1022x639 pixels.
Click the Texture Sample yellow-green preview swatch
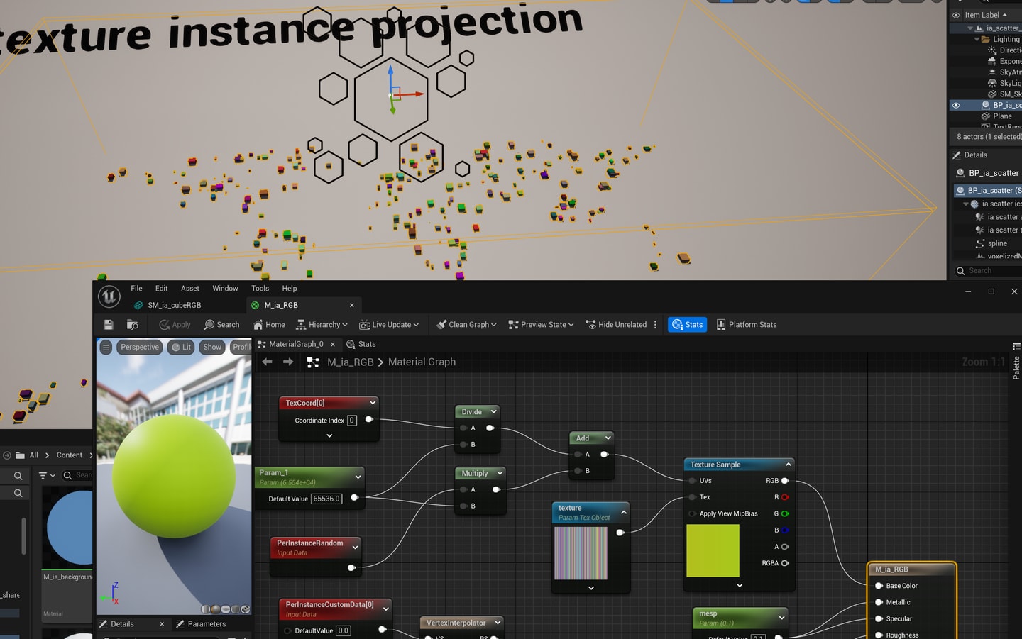[x=713, y=550]
